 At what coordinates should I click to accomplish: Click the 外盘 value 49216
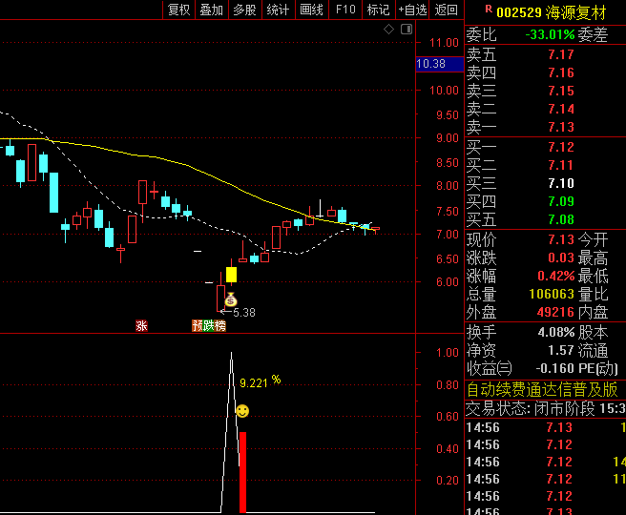555,313
